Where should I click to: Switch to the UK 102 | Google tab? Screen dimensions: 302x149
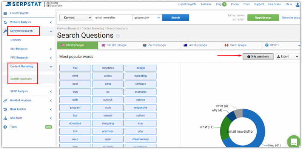click(x=119, y=45)
